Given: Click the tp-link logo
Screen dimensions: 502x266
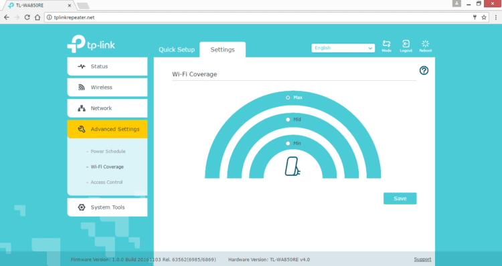Looking at the screenshot, I should pyautogui.click(x=91, y=44).
